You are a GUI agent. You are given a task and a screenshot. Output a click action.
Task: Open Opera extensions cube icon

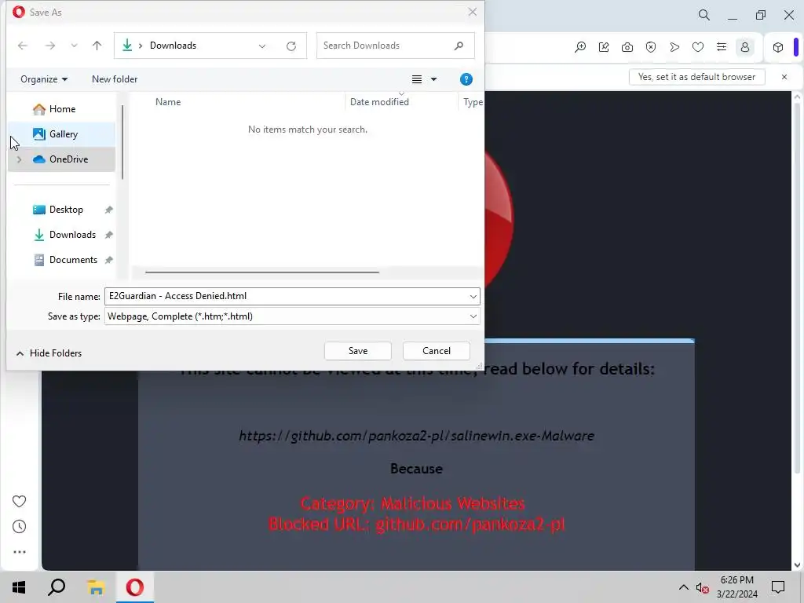click(x=778, y=47)
